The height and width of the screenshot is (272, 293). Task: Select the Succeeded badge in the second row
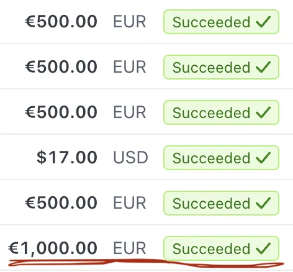221,67
